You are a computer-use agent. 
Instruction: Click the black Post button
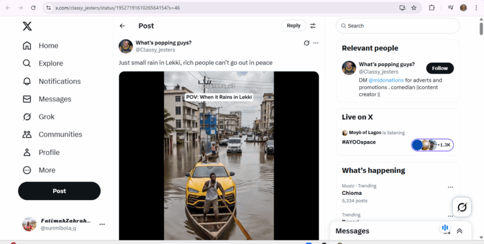(59, 191)
